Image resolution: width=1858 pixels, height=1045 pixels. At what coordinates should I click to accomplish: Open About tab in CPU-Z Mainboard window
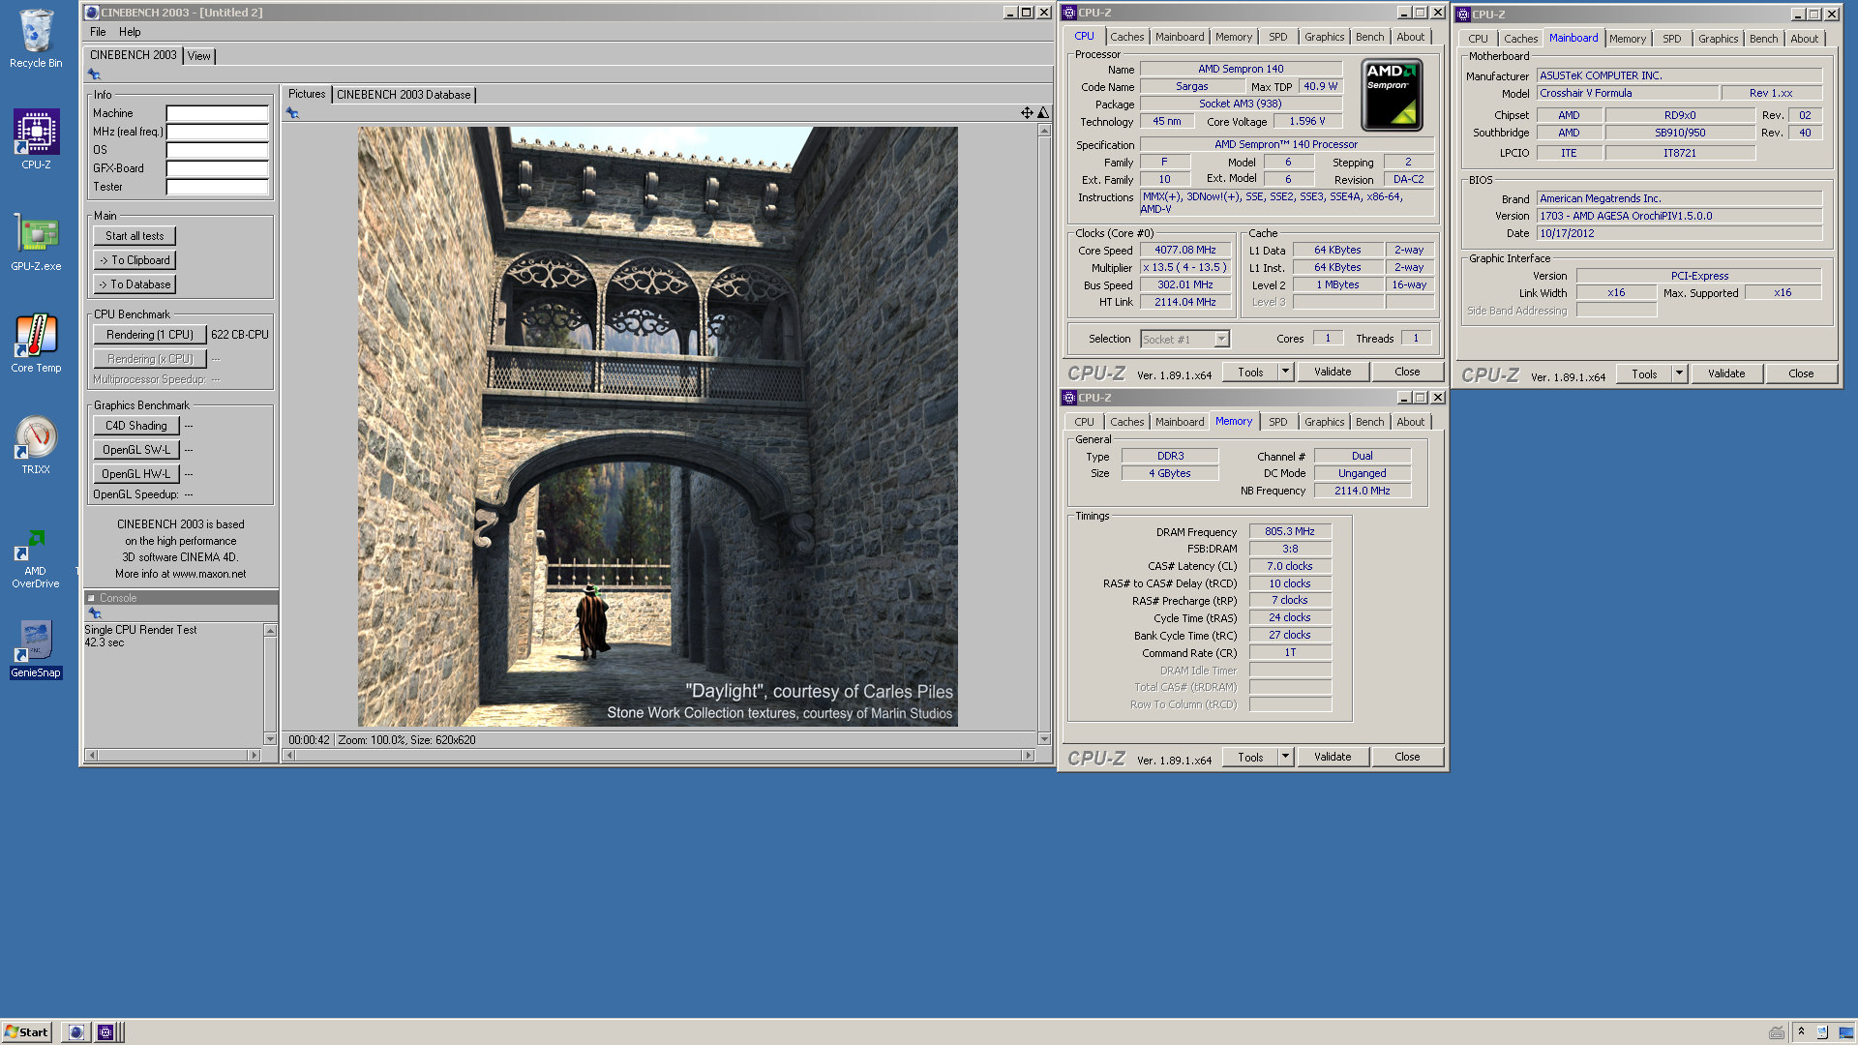click(1804, 39)
